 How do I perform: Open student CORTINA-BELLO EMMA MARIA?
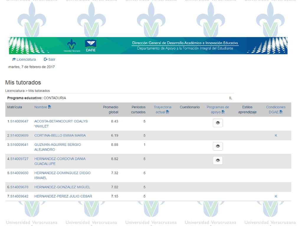point(60,135)
